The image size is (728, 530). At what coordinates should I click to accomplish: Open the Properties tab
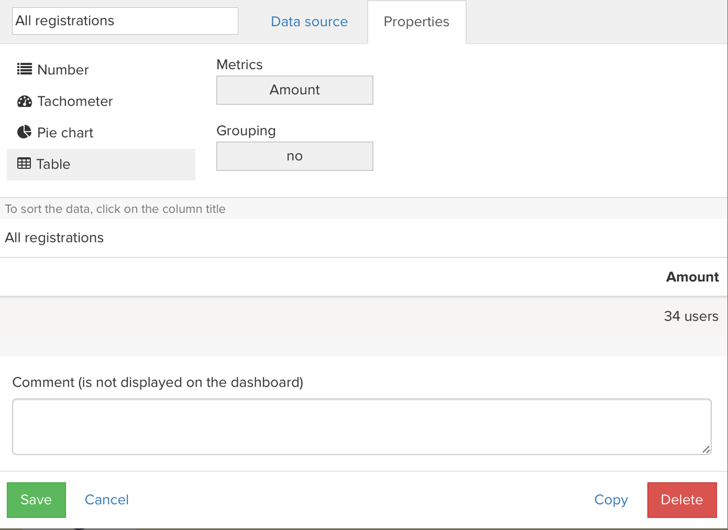pyautogui.click(x=417, y=22)
